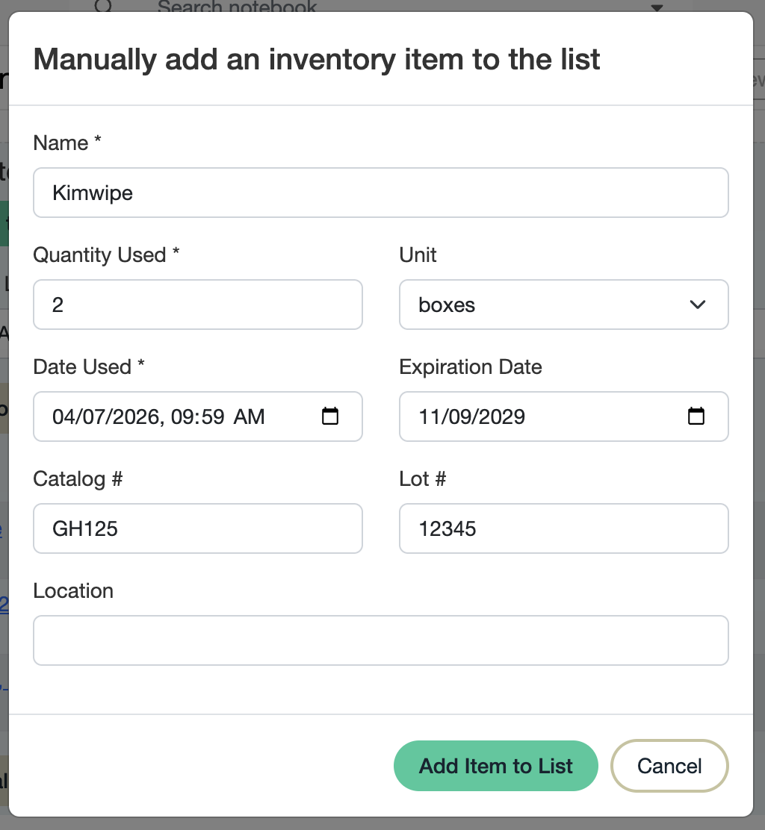Select the month segment in Expiration Date
The width and height of the screenshot is (765, 830).
428,416
